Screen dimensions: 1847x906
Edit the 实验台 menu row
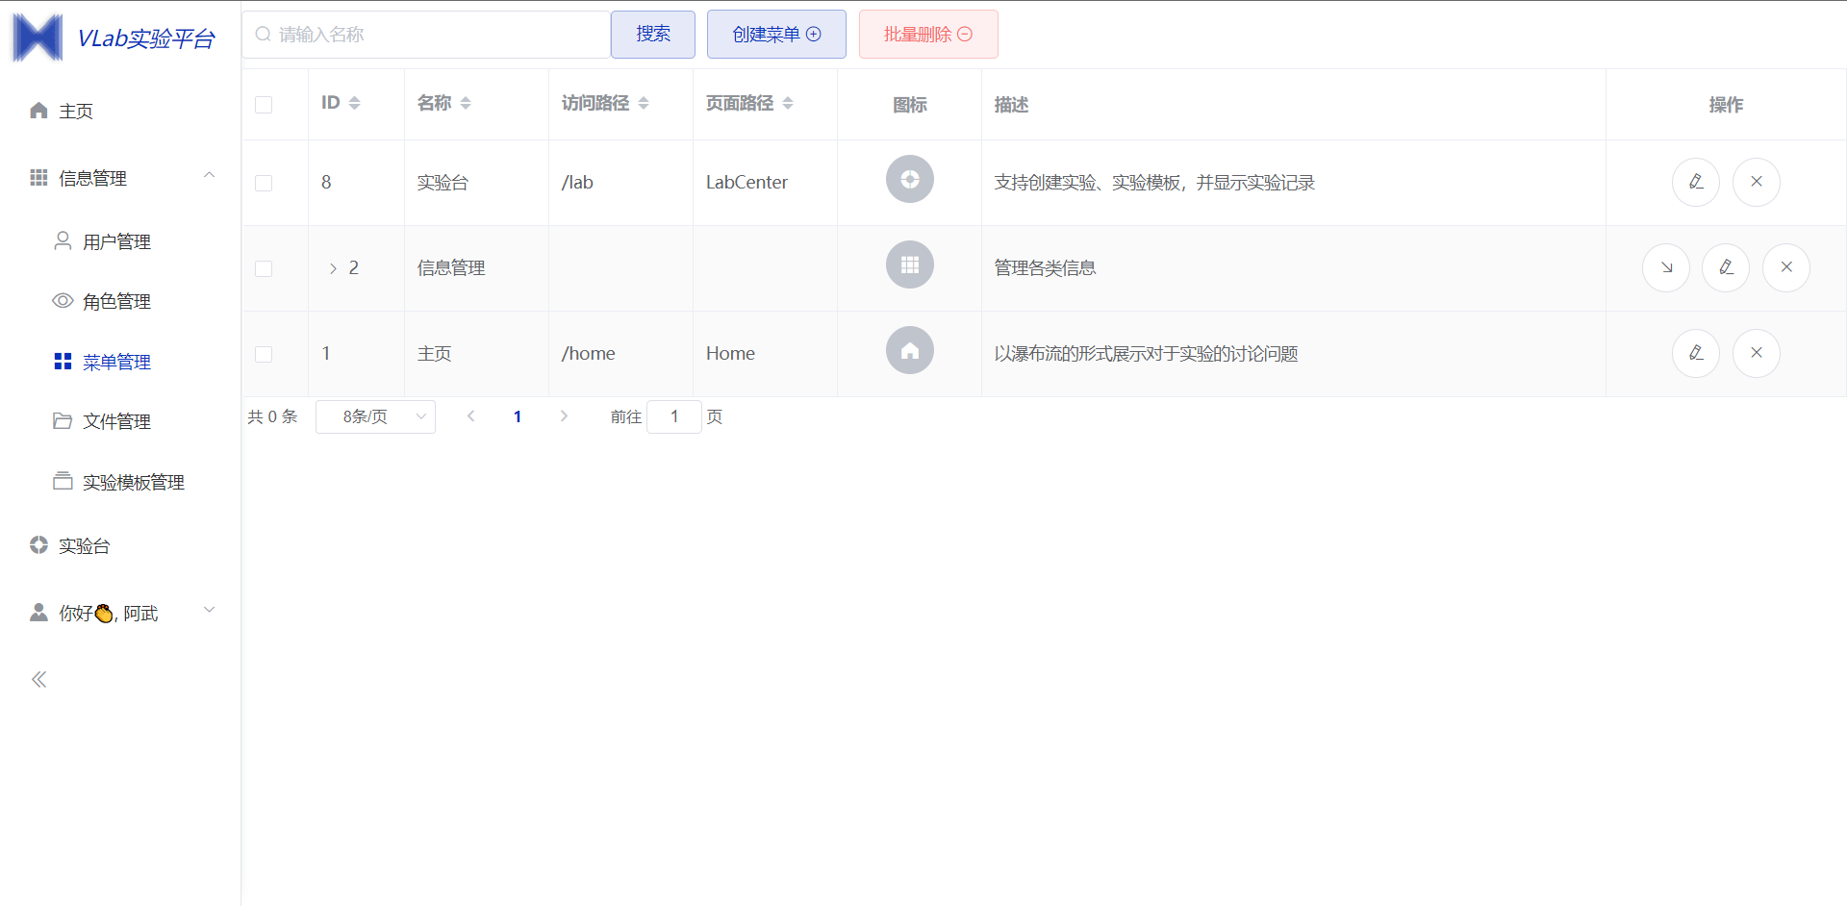click(x=1696, y=182)
